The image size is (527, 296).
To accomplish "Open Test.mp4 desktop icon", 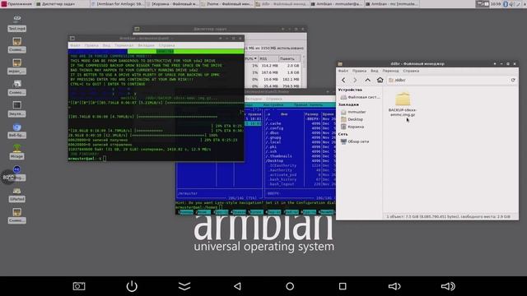I will [x=16, y=24].
